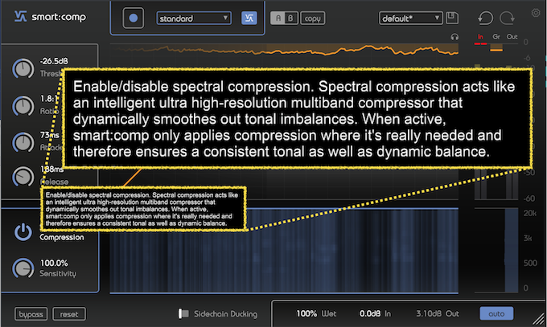Screen dimensions: 547x327
Task: Click the orange level waveform display
Action: pos(284,51)
